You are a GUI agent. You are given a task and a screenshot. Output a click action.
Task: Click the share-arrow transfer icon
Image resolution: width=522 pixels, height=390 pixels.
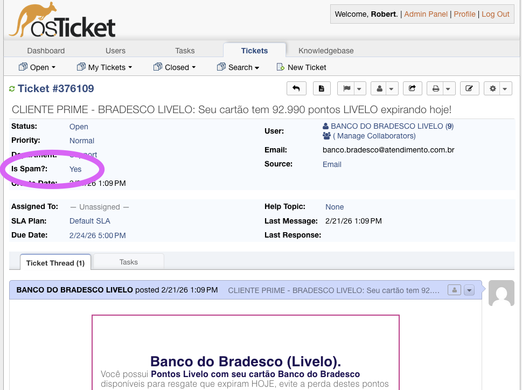coord(413,88)
